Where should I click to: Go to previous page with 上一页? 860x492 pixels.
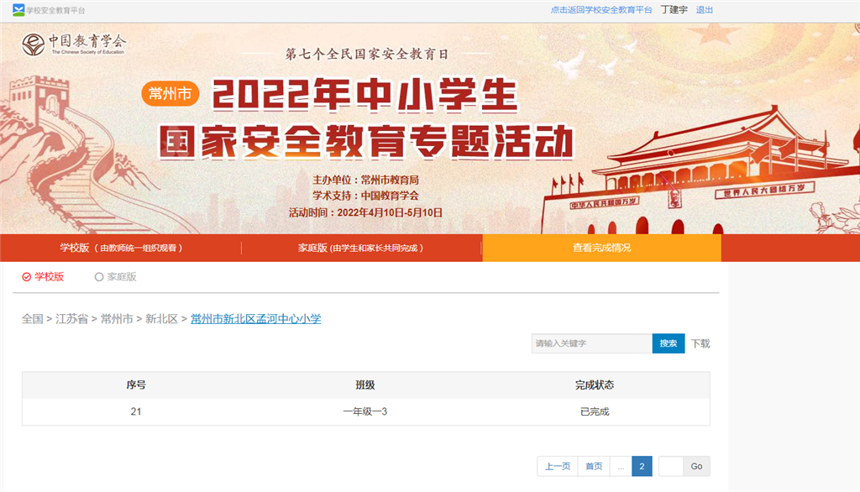[x=558, y=466]
